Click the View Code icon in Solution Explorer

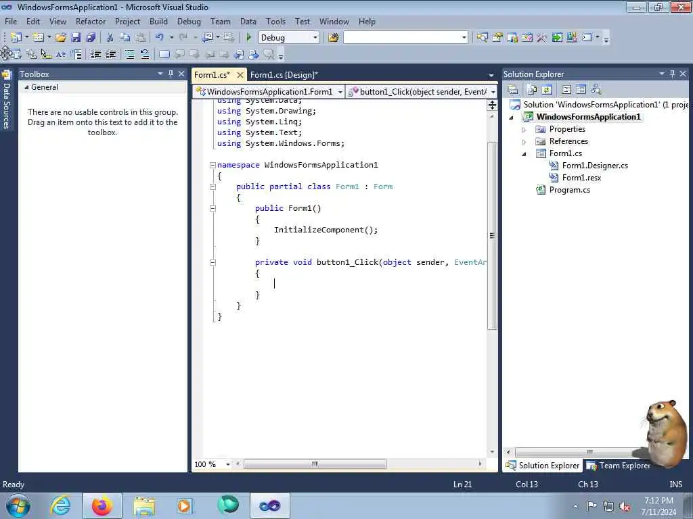(566, 90)
